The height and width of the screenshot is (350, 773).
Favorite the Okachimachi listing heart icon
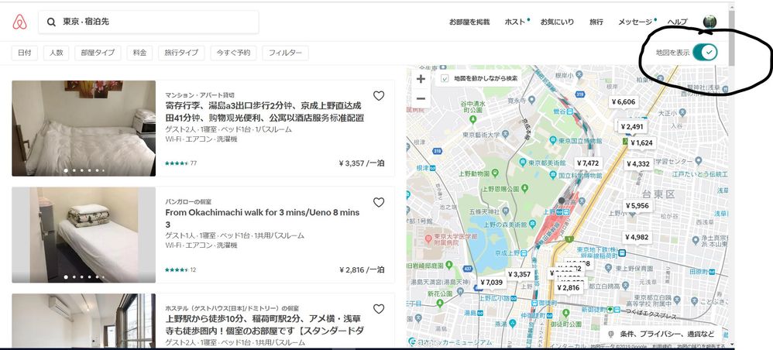tap(379, 202)
